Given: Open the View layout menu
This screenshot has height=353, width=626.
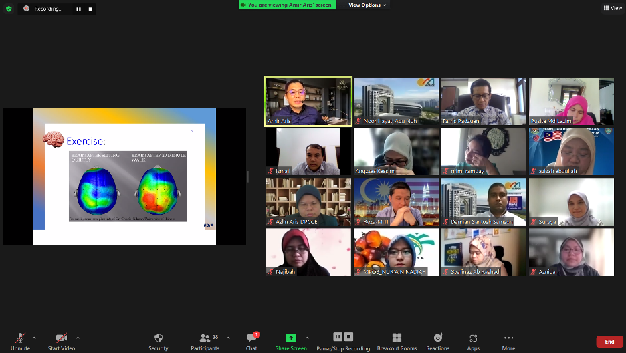Looking at the screenshot, I should coord(612,8).
